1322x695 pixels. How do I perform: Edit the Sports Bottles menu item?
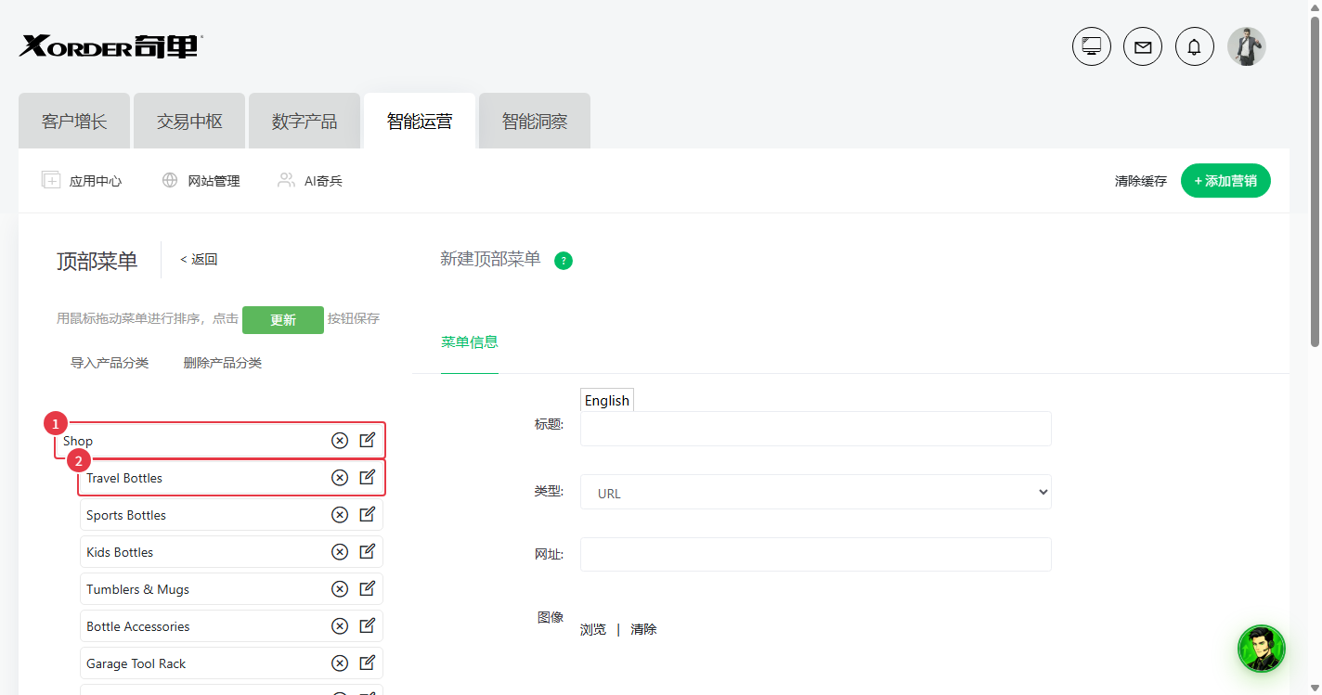[367, 514]
